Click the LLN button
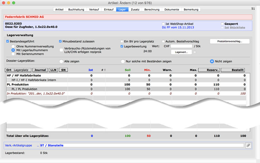Screen dimensions: 260x163 click(53, 70)
